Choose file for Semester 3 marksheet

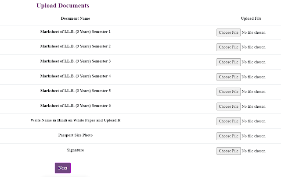(x=228, y=62)
